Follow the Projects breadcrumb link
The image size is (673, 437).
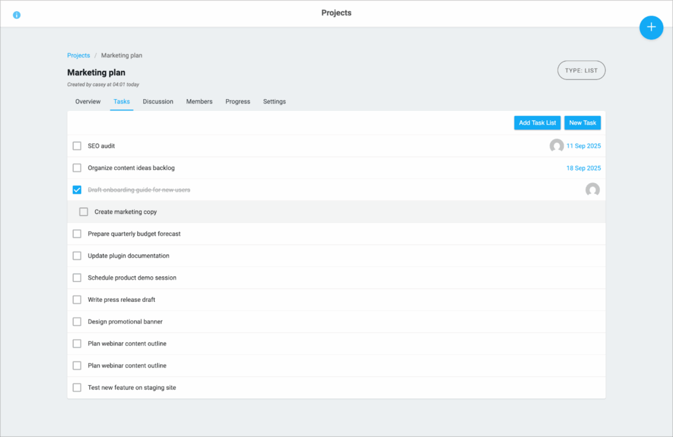pyautogui.click(x=78, y=56)
